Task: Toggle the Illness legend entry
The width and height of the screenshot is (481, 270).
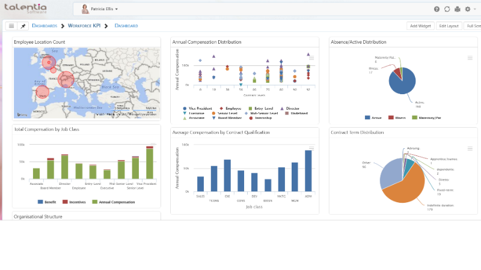Action: click(397, 118)
